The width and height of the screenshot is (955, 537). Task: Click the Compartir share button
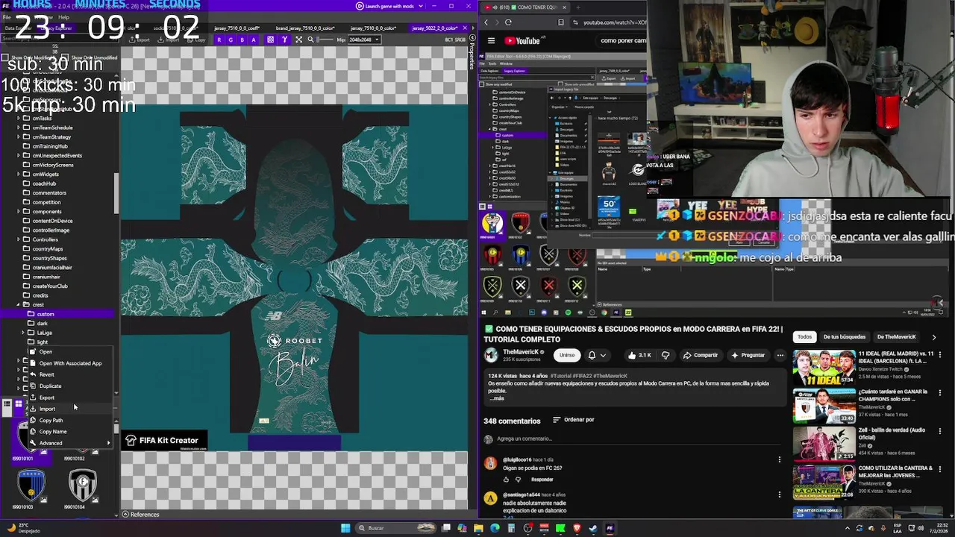[701, 355]
